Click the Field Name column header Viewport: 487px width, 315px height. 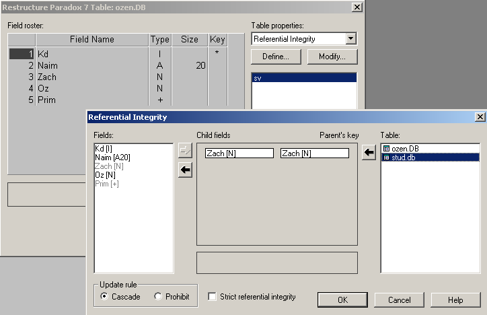coord(92,40)
